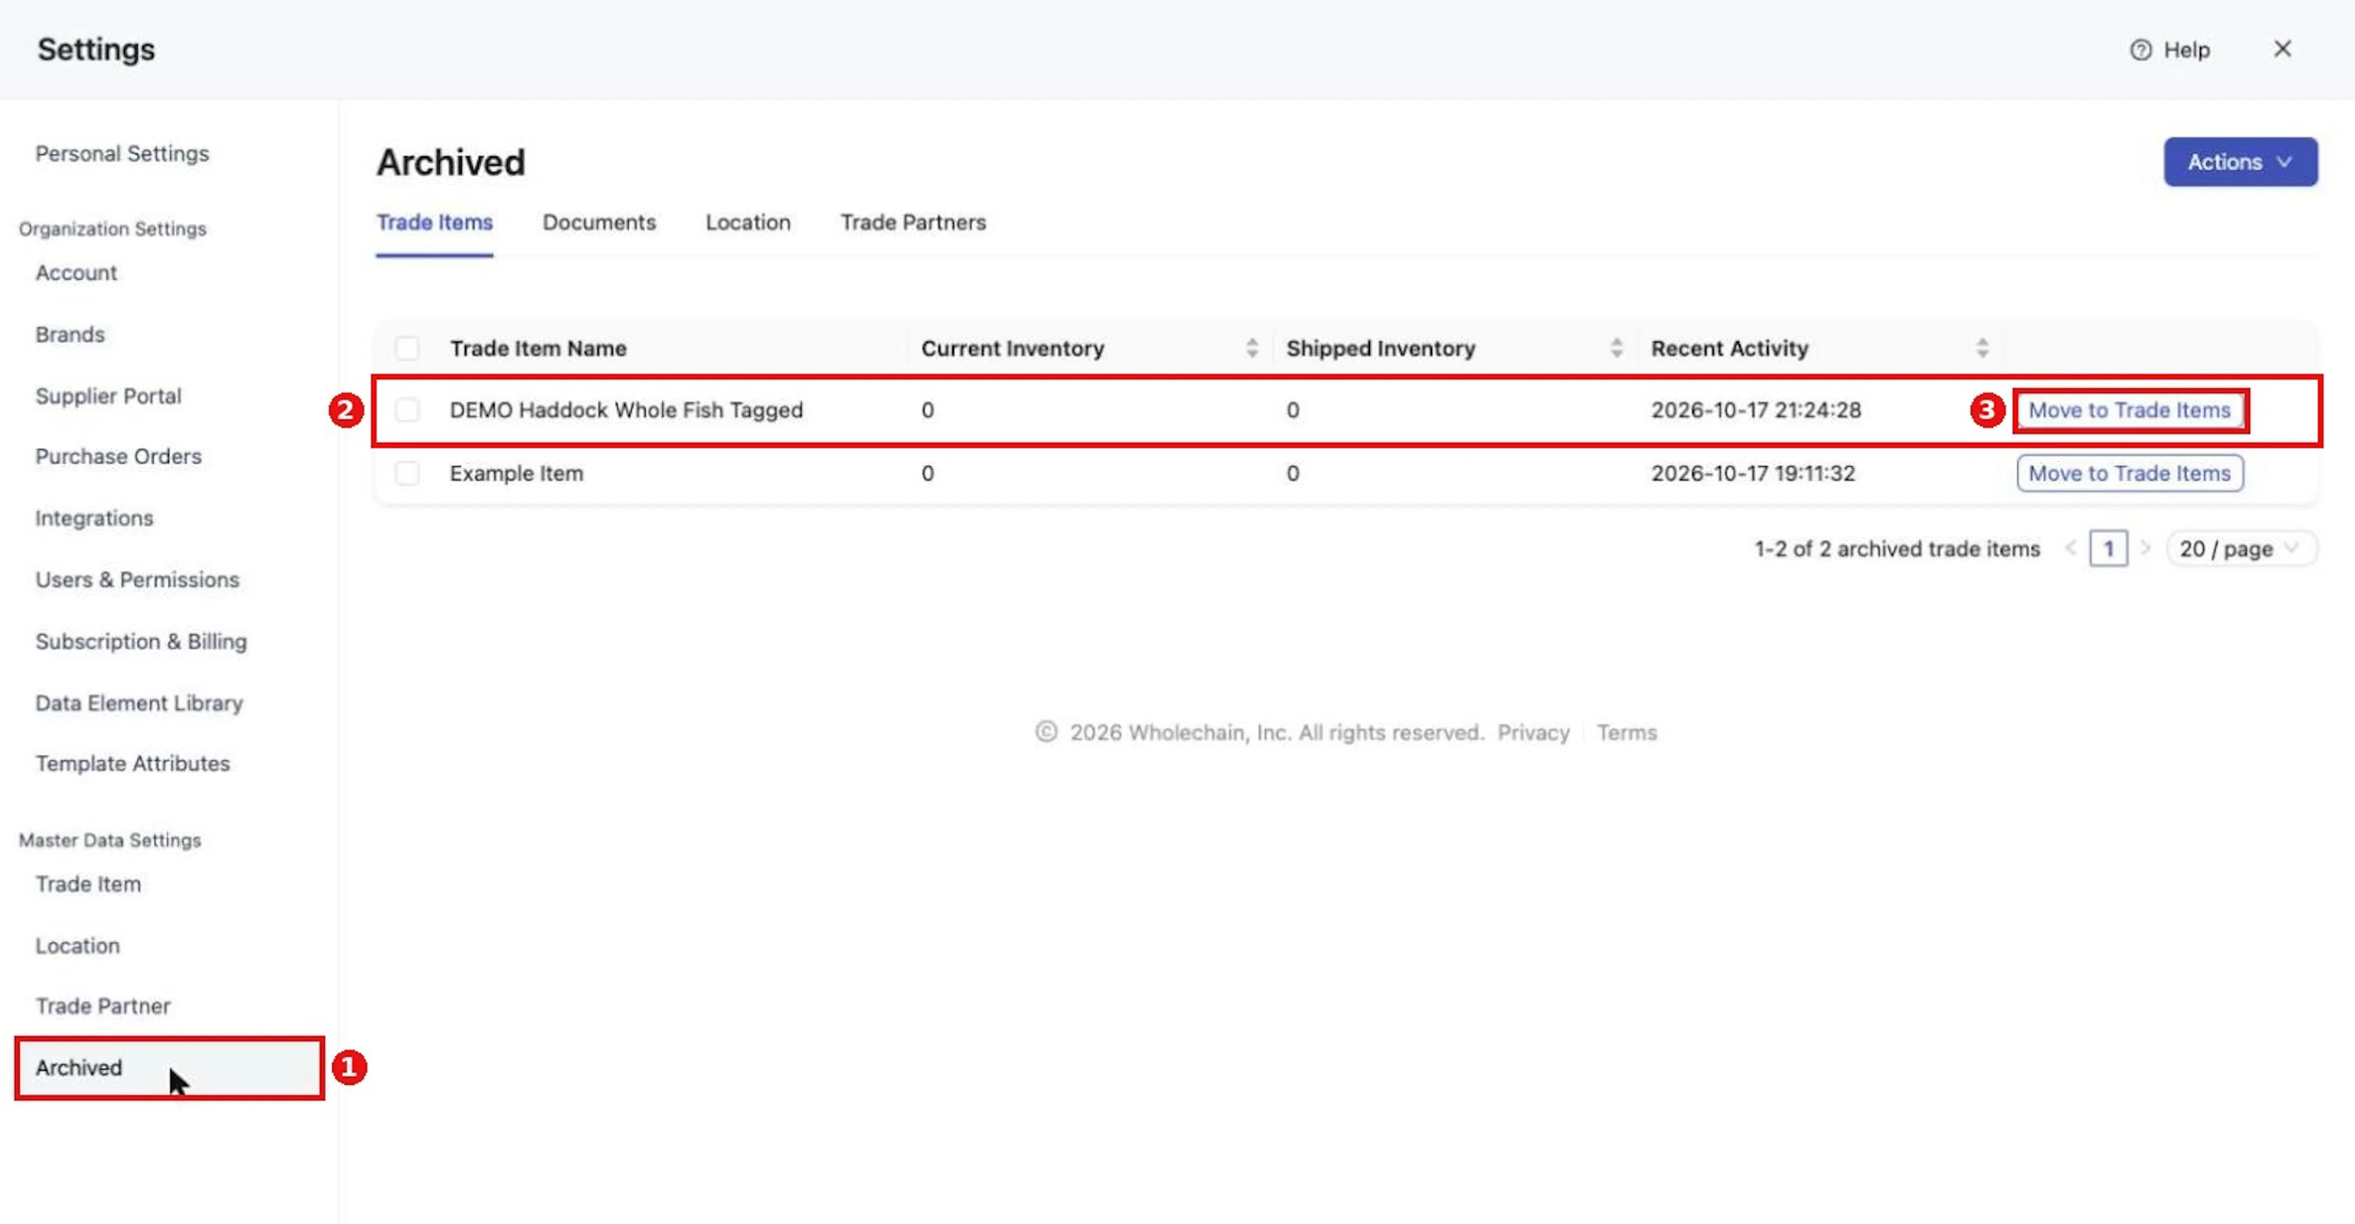This screenshot has width=2355, height=1224.
Task: Select page 1 in pagination
Action: pyautogui.click(x=2108, y=548)
